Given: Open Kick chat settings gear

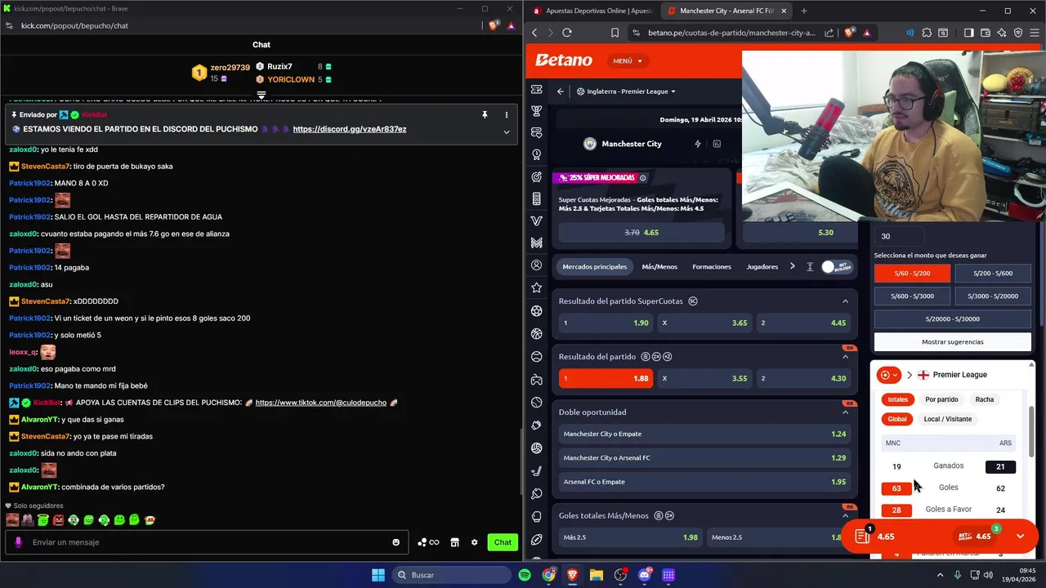Looking at the screenshot, I should click(474, 542).
